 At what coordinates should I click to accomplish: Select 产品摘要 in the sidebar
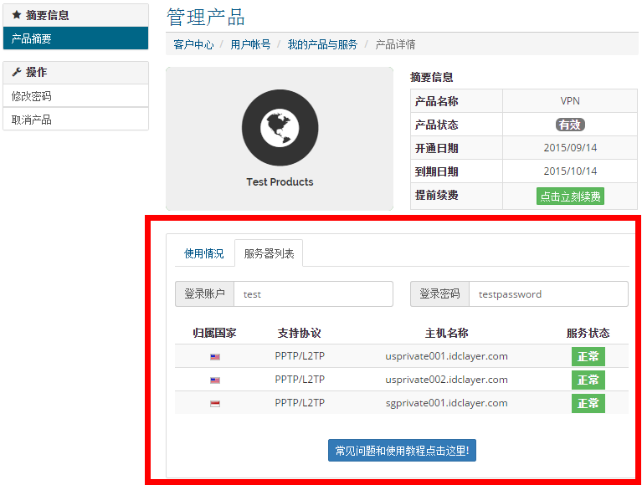point(75,38)
